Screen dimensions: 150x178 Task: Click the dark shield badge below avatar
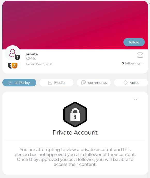point(10,66)
